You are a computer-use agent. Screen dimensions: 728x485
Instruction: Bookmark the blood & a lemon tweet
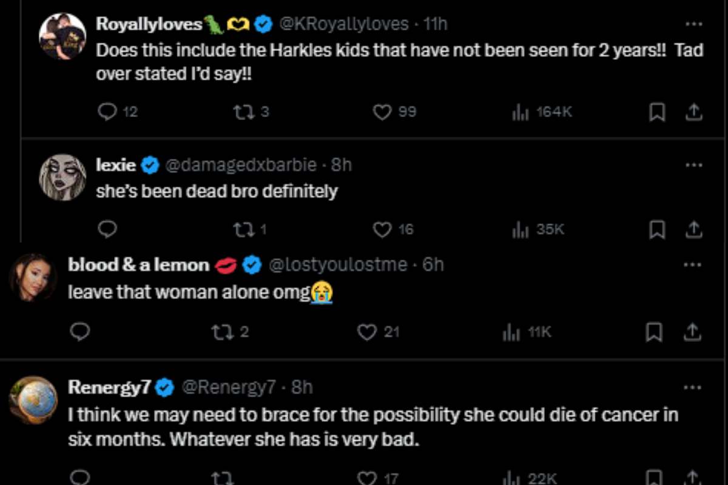pos(654,332)
